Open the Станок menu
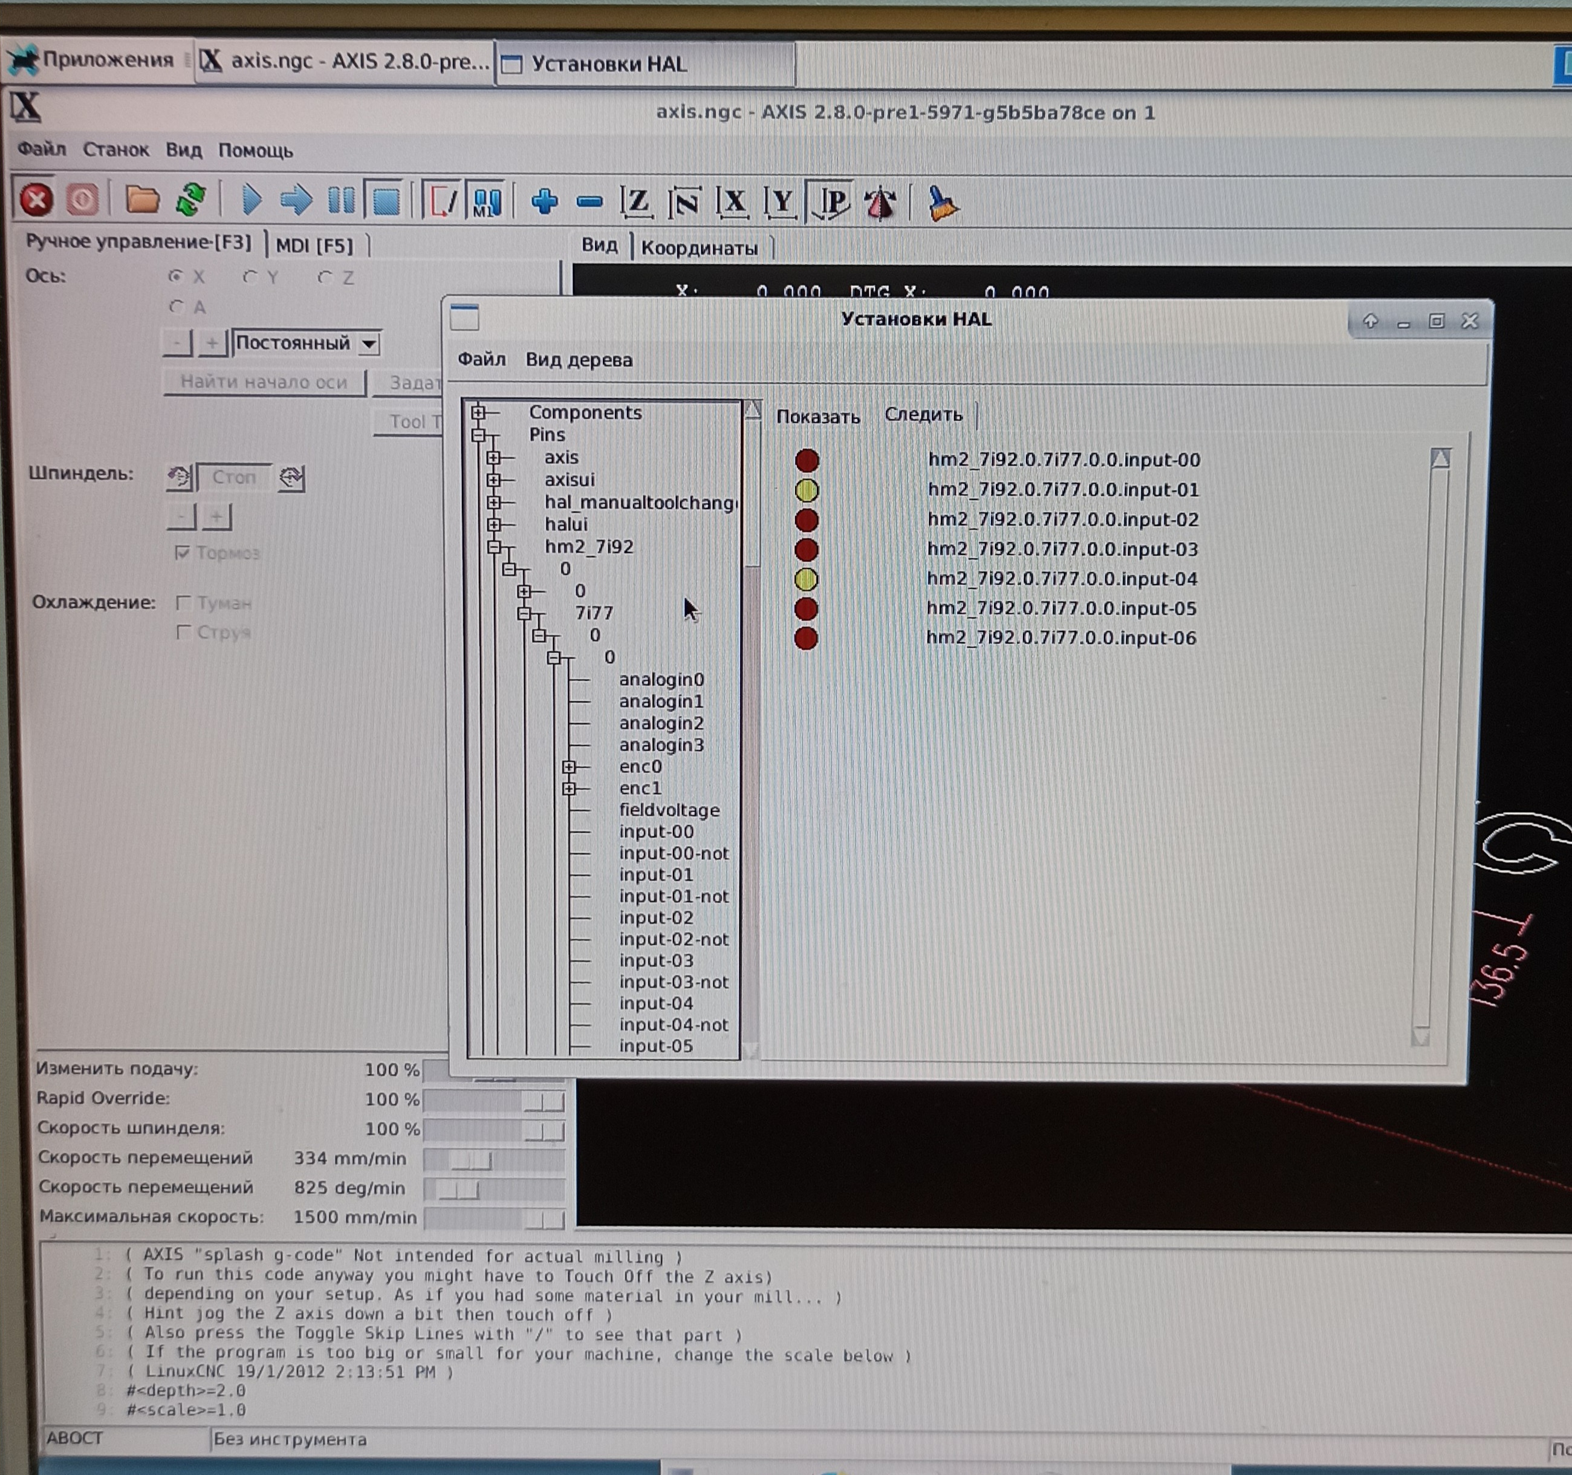The width and height of the screenshot is (1572, 1475). click(x=115, y=149)
